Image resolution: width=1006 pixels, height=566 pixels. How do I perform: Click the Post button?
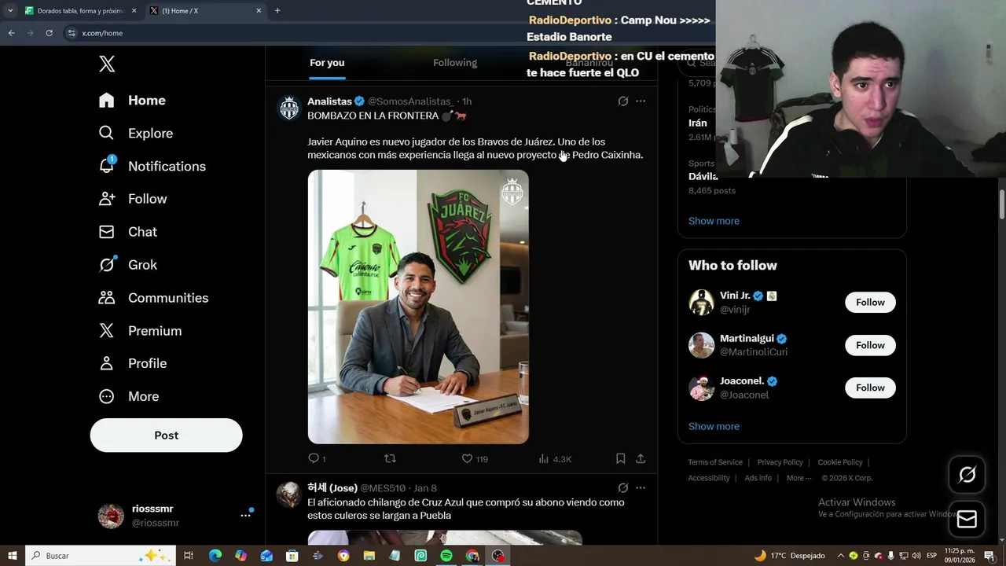(166, 436)
